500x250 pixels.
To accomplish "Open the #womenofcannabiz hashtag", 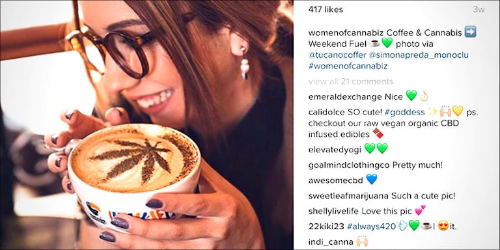I will 348,66.
